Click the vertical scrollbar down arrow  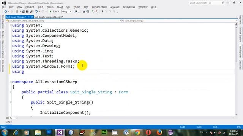(x=236, y=115)
